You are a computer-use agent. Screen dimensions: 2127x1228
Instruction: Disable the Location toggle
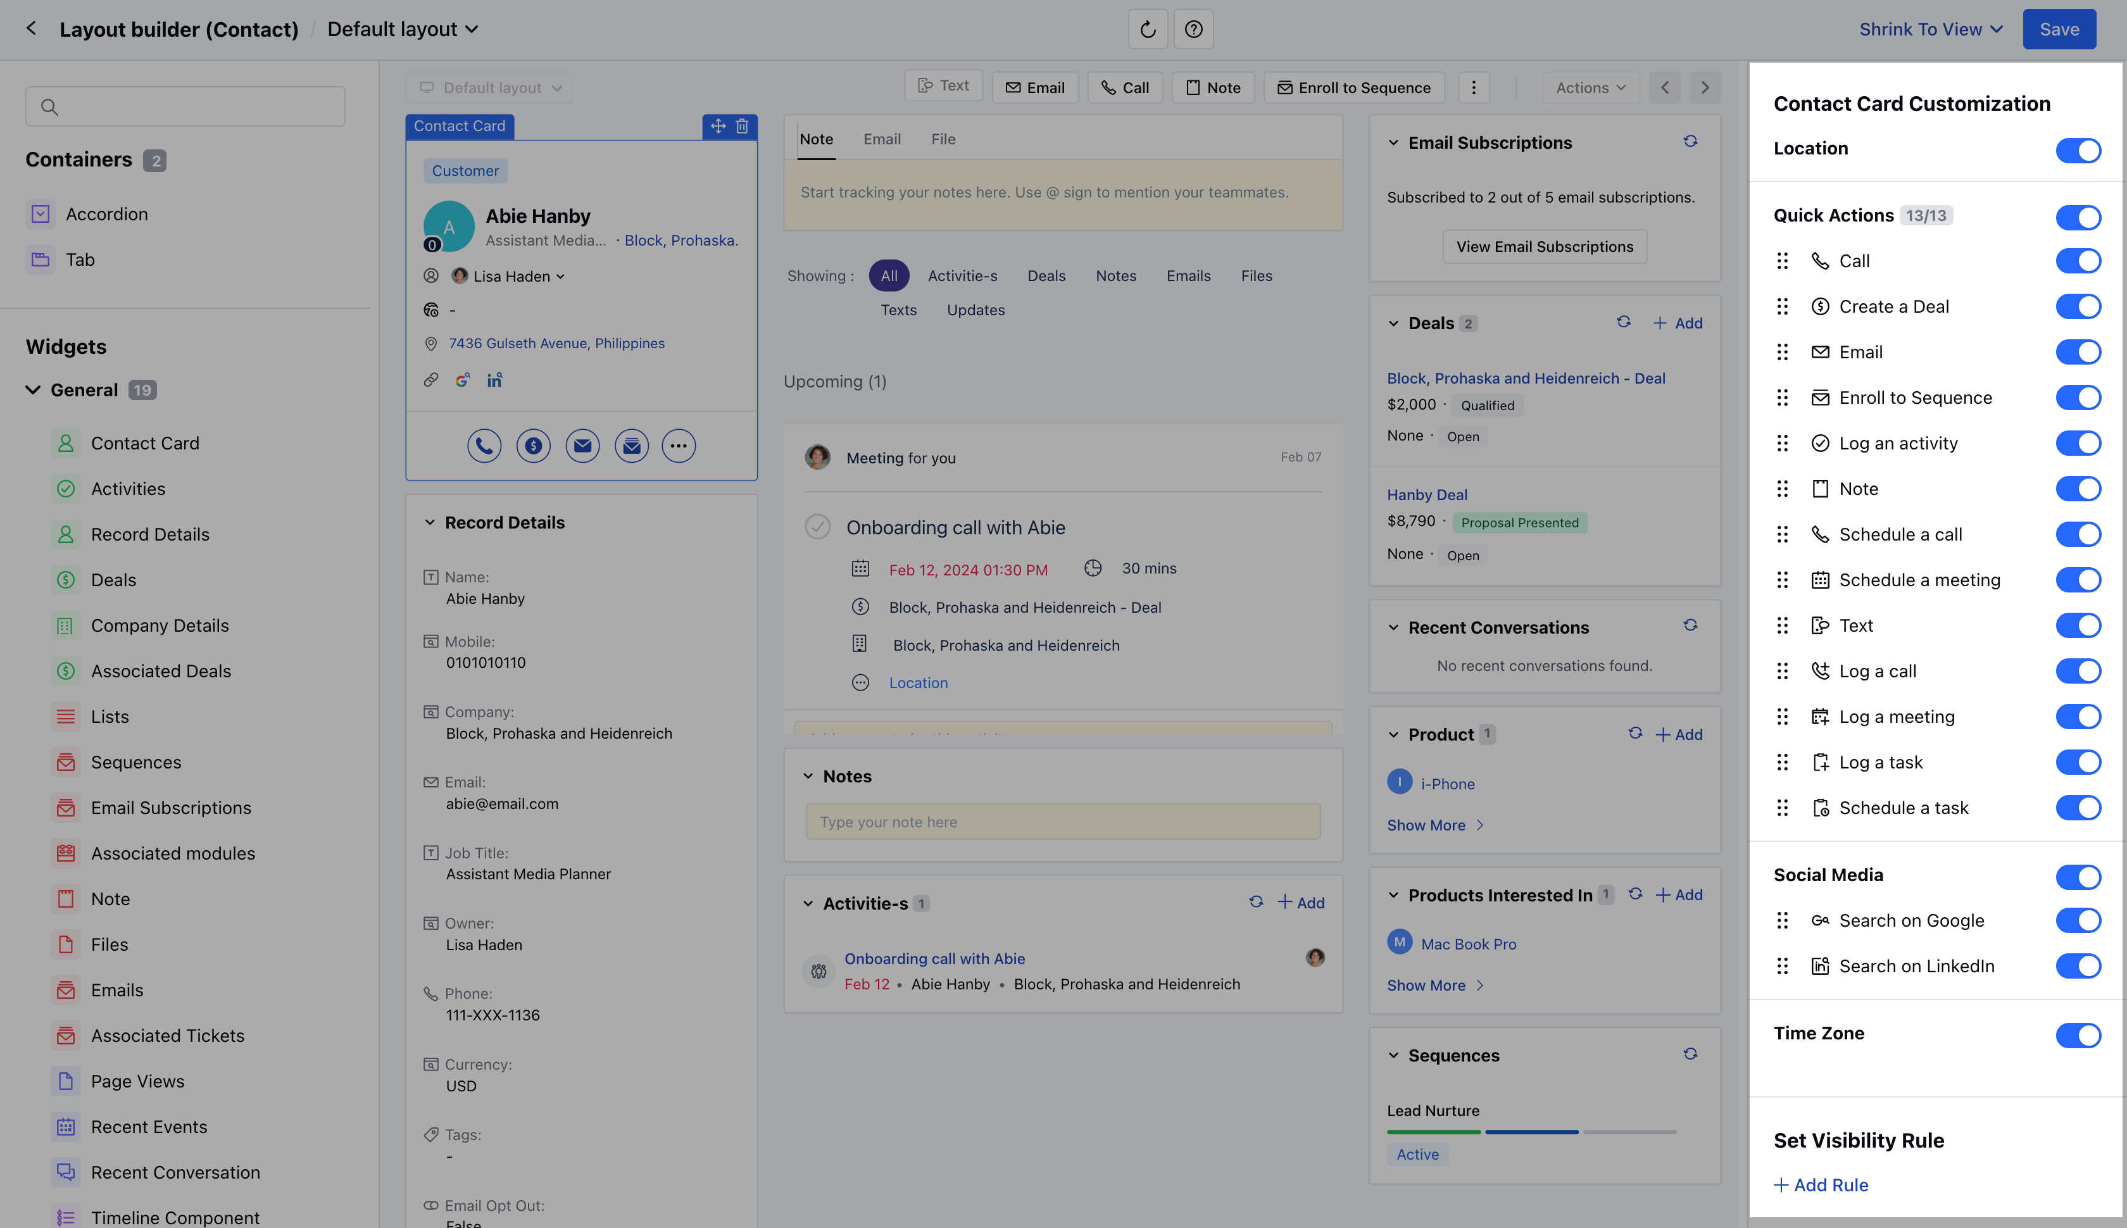pos(2077,150)
